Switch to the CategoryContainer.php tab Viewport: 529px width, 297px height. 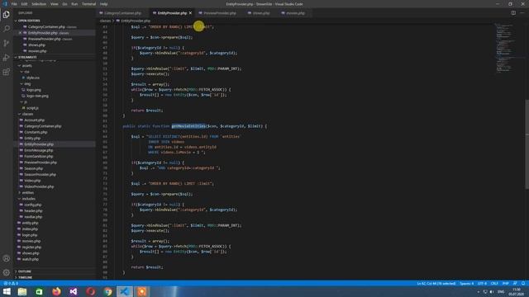coord(122,13)
